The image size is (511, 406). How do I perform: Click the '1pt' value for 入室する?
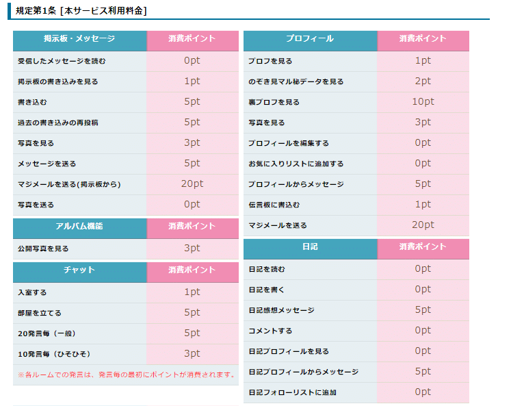coord(192,292)
